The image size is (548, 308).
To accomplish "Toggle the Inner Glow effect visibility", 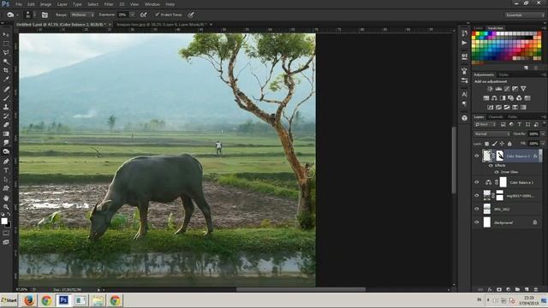I will pos(497,172).
